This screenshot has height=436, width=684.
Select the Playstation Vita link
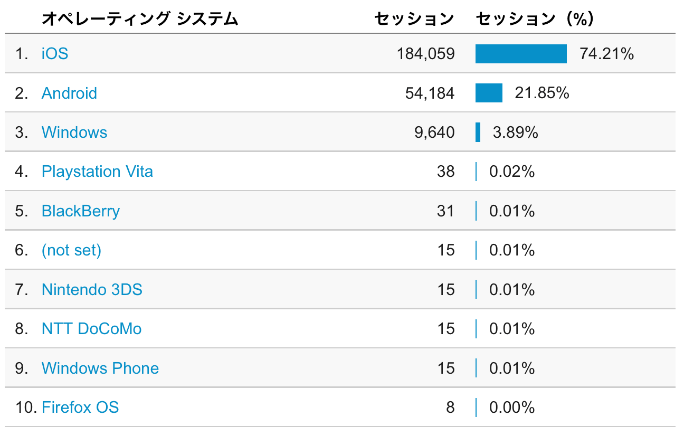click(x=97, y=172)
